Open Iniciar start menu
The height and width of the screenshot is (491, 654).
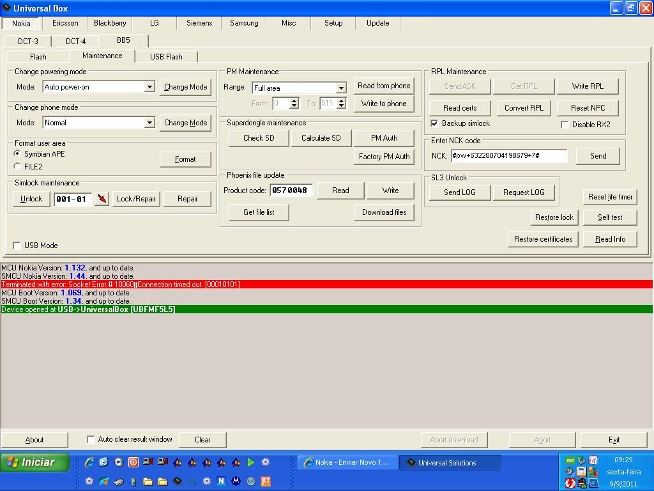click(x=35, y=462)
